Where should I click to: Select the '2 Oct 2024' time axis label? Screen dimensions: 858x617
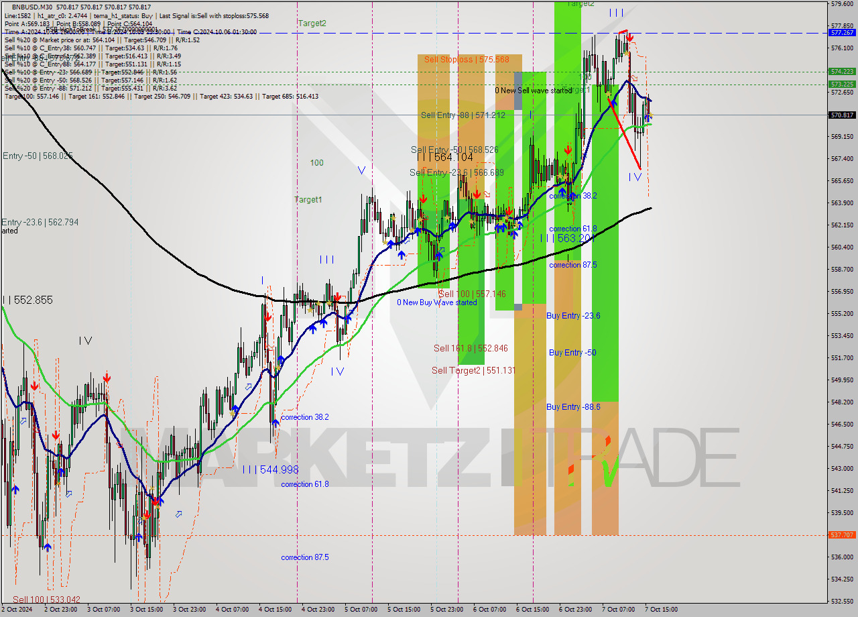17,610
